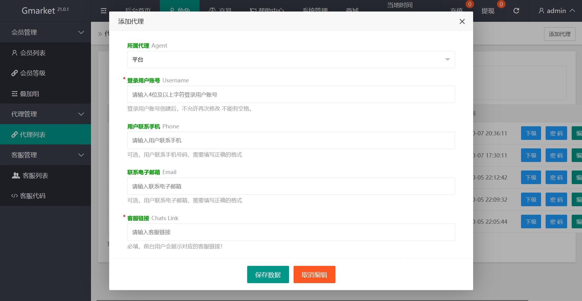Close the 添加代理 dialog with X
The width and height of the screenshot is (582, 301).
coord(462,21)
